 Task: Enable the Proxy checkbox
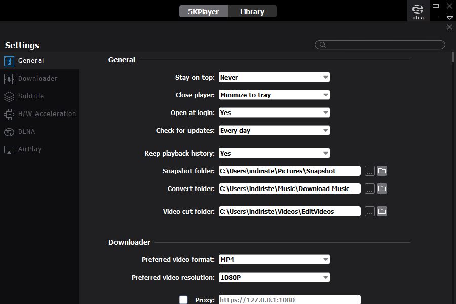tap(183, 300)
